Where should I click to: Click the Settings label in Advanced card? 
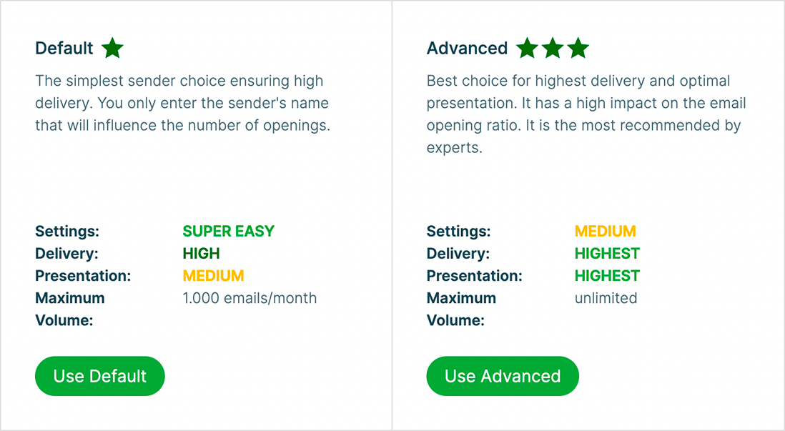coord(458,232)
